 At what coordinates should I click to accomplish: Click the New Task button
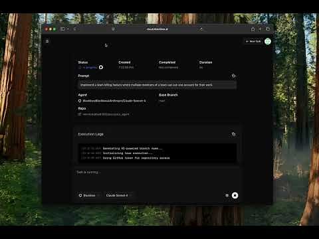(253, 41)
